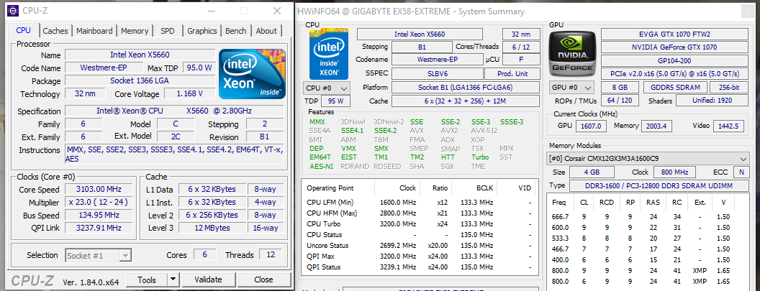This screenshot has width=760, height=291.
Task: Go to the About tab in CPU-Z
Action: [266, 30]
